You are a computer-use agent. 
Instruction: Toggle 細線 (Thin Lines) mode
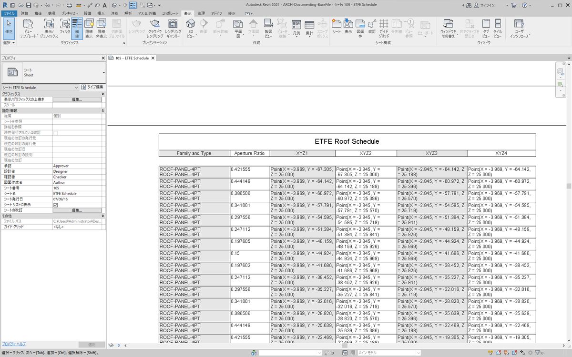(x=77, y=29)
